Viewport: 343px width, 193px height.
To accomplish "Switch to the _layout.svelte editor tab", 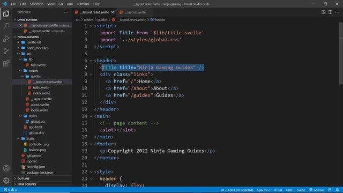I will click(x=135, y=12).
